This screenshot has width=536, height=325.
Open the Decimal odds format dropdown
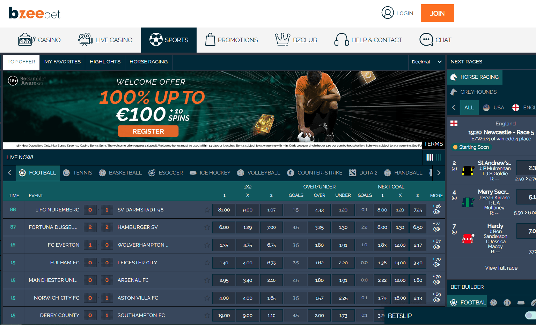[x=426, y=62]
